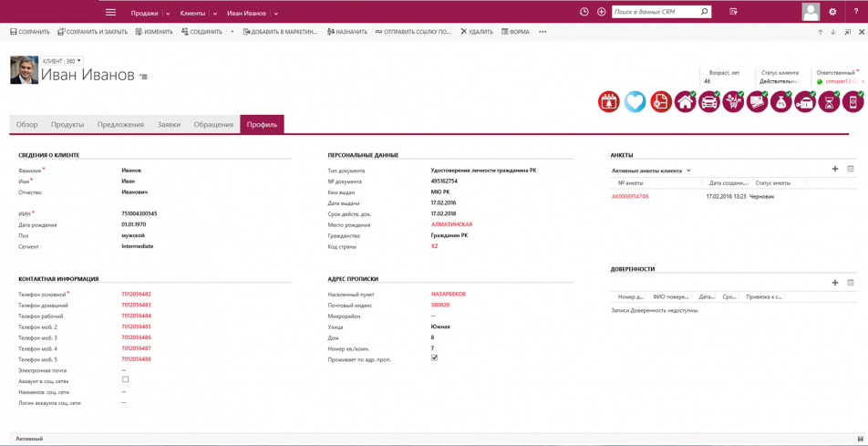
Task: Expand the Продажи menu dropdown arrow
Action: 168,14
